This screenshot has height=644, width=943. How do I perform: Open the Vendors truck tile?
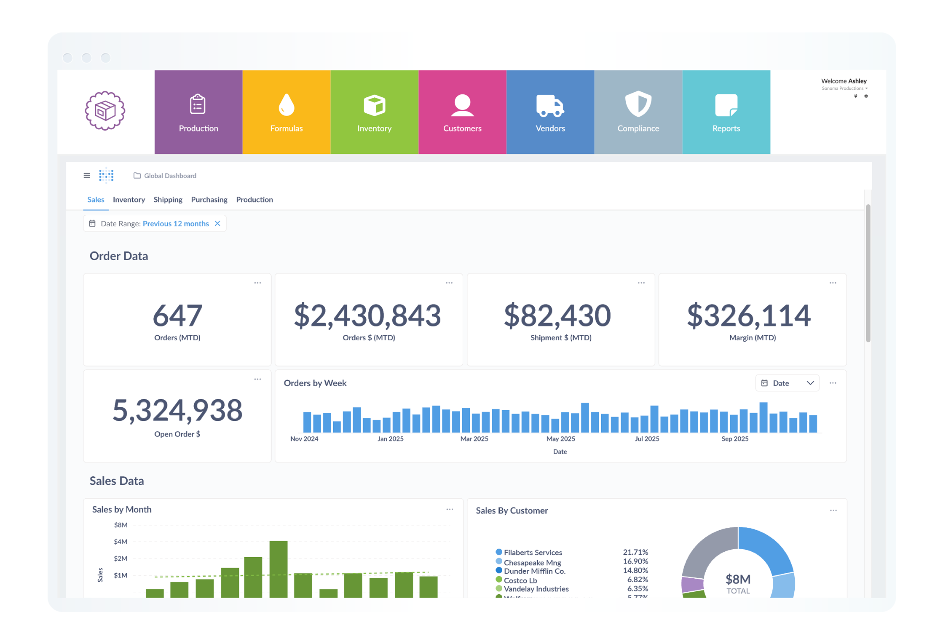point(550,112)
